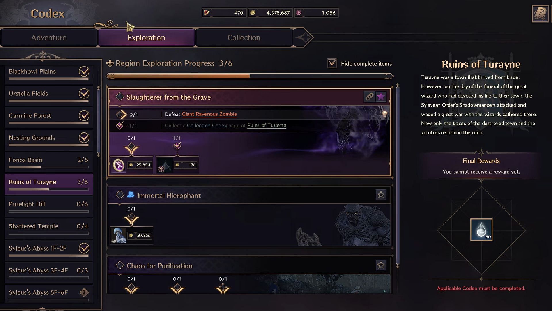Image resolution: width=552 pixels, height=311 pixels.
Task: Expand the Shattered Temple region entry
Action: click(x=48, y=226)
